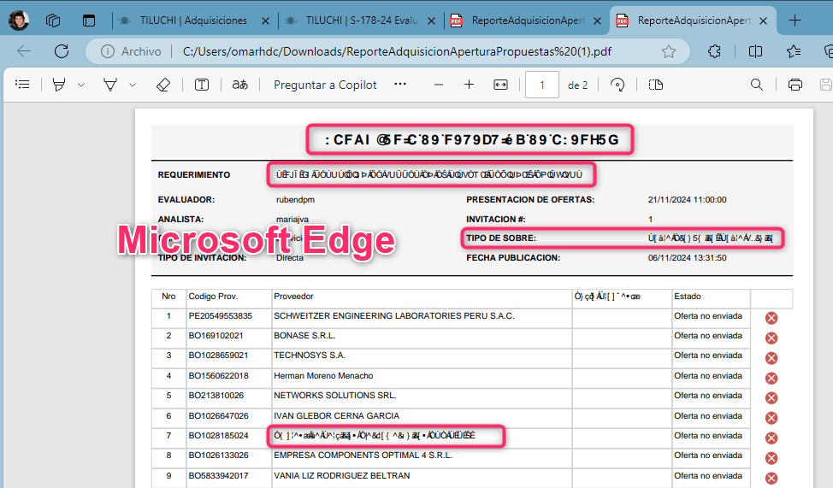Click the address bar file path
The image size is (833, 488).
click(x=397, y=51)
